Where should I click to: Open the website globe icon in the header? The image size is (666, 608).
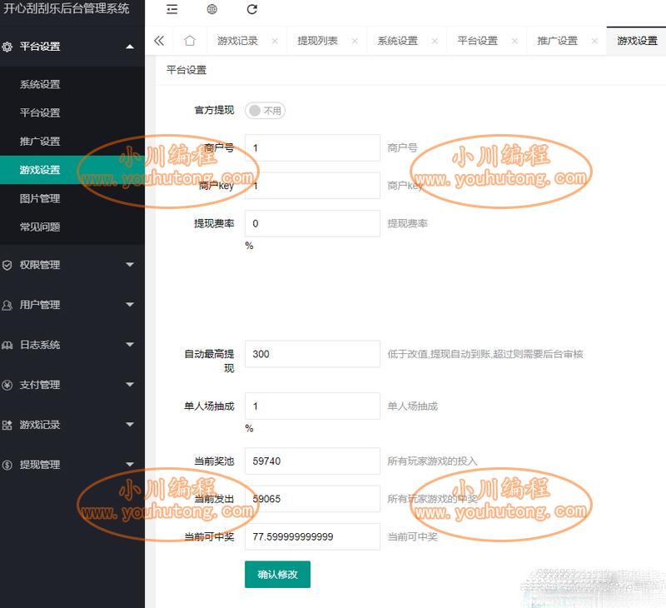[212, 9]
